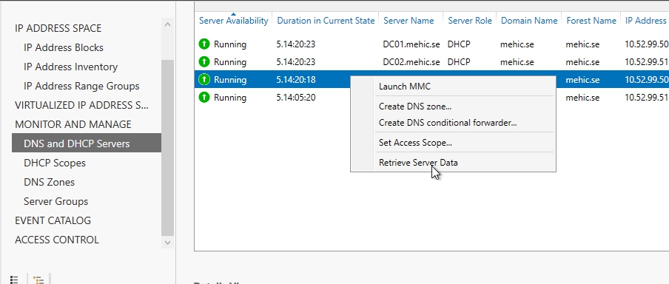The height and width of the screenshot is (284, 669).
Task: Sort by Server Availability column header
Action: click(233, 21)
